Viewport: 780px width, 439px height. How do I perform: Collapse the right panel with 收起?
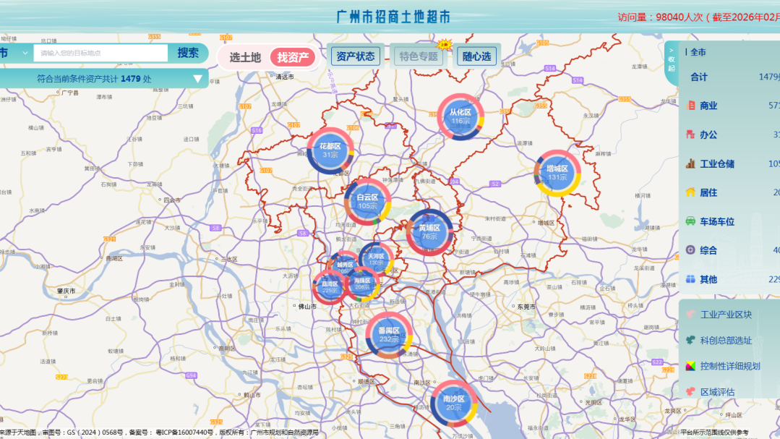pyautogui.click(x=671, y=63)
